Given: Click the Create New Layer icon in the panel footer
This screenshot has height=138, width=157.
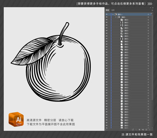Looking at the screenshot, I should (x=146, y=130).
